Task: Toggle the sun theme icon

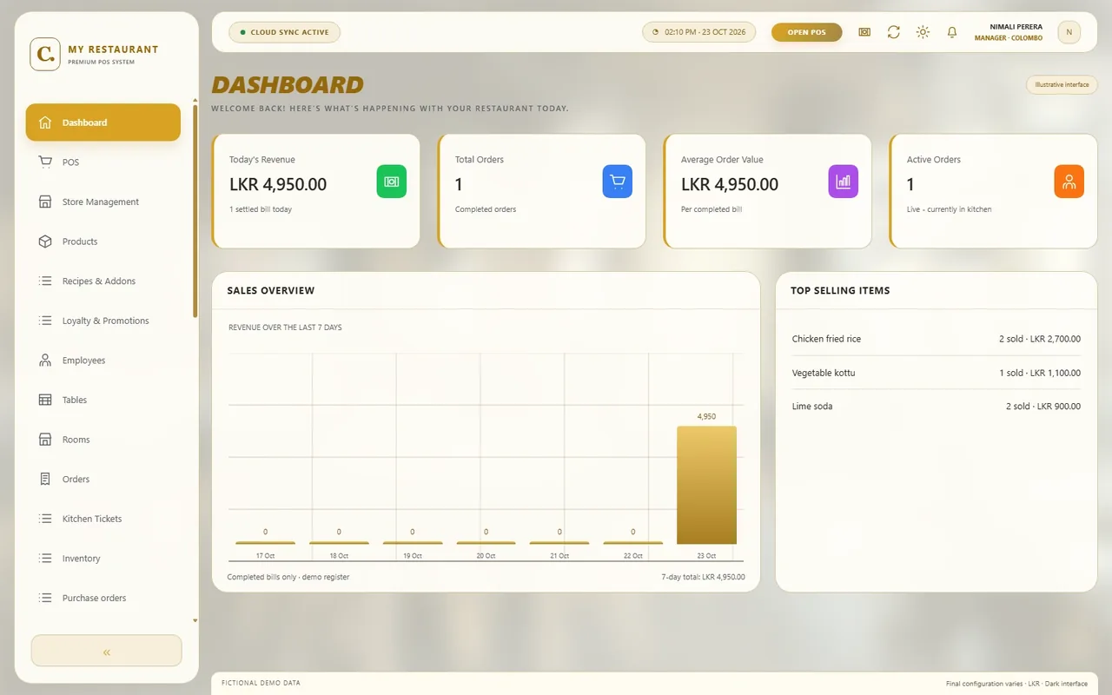Action: (923, 32)
